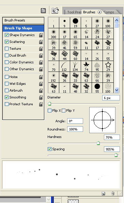Viewport: 124px width, 203px height.
Task: Lock the Wet Edges option
Action: (x=41, y=84)
